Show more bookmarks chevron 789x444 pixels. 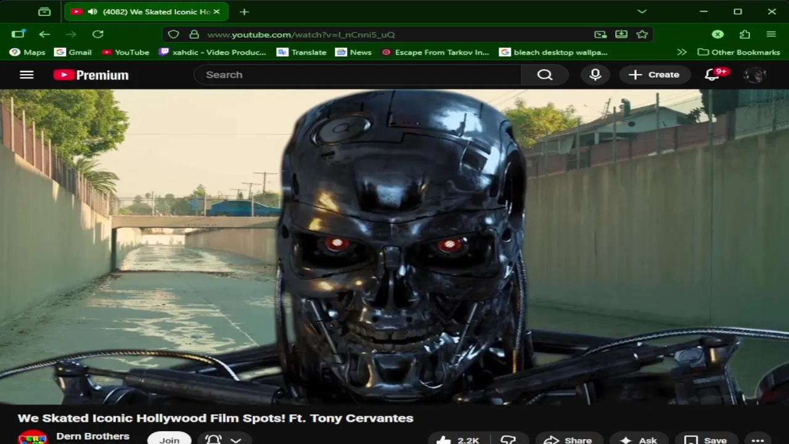click(x=682, y=52)
